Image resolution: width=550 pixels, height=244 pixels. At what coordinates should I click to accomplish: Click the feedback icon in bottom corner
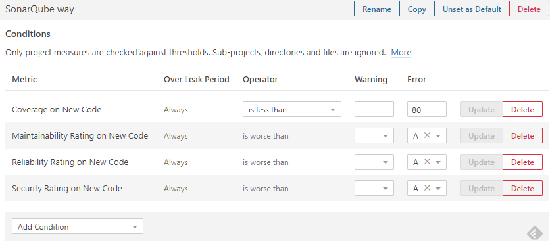click(535, 233)
